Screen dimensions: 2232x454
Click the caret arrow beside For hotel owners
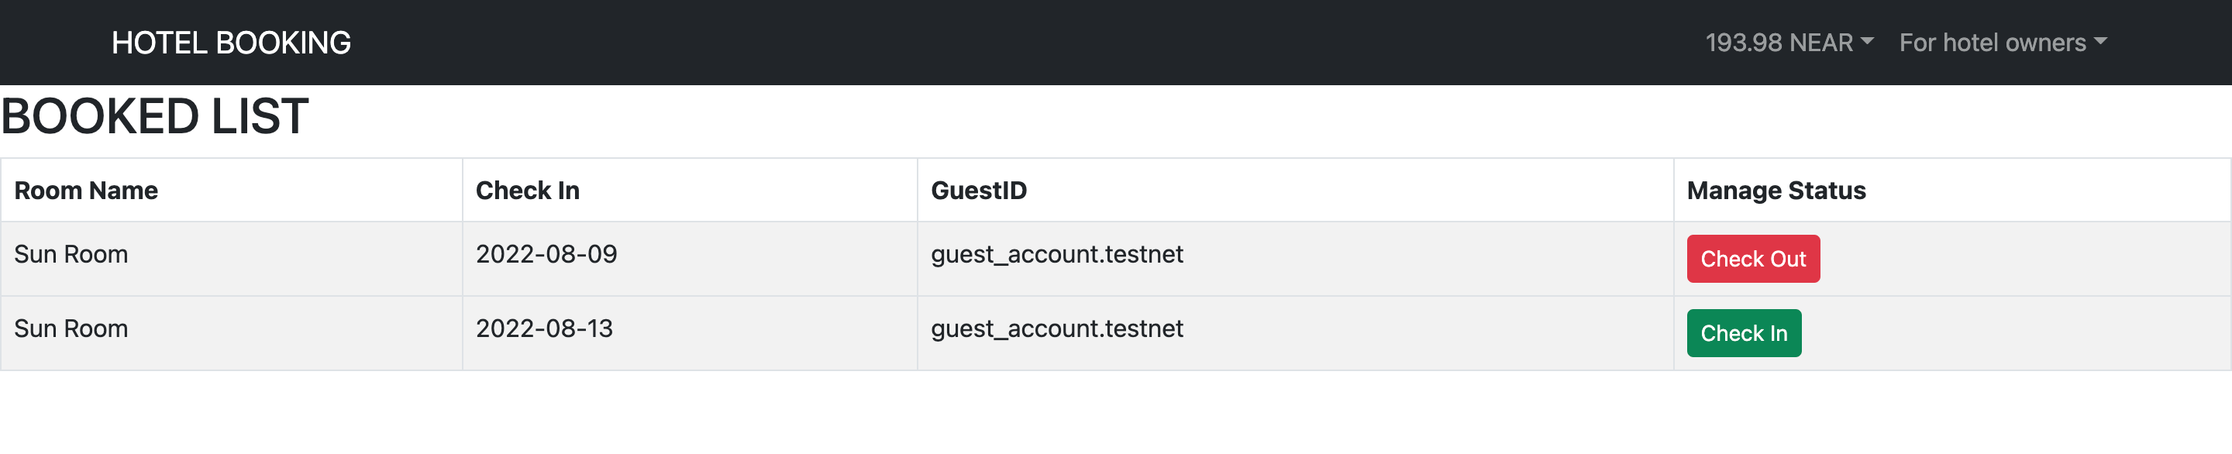2100,41
